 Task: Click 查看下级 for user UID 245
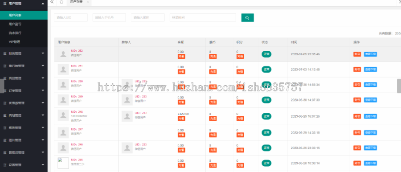click(370, 163)
